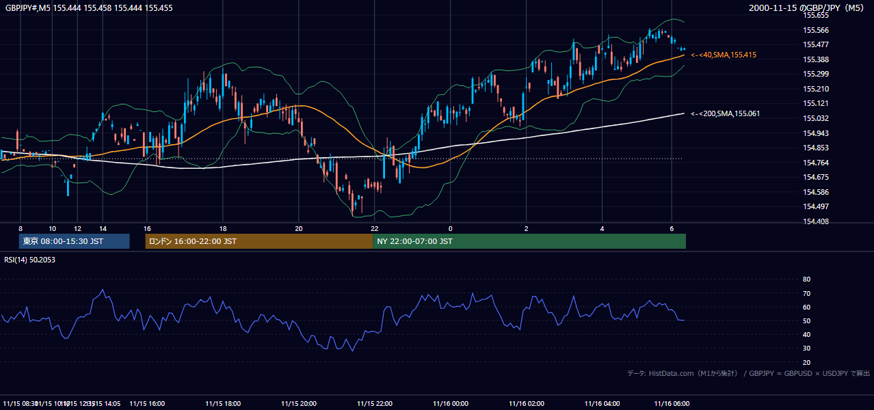The height and width of the screenshot is (410, 874).
Task: Click the 11/15 18:00 date label
Action: [223, 404]
